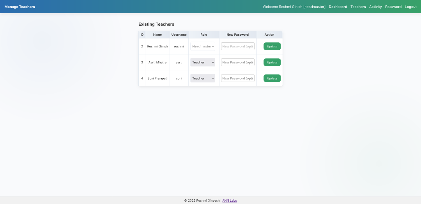
Task: Open the Dashboard nav link
Action: [338, 7]
